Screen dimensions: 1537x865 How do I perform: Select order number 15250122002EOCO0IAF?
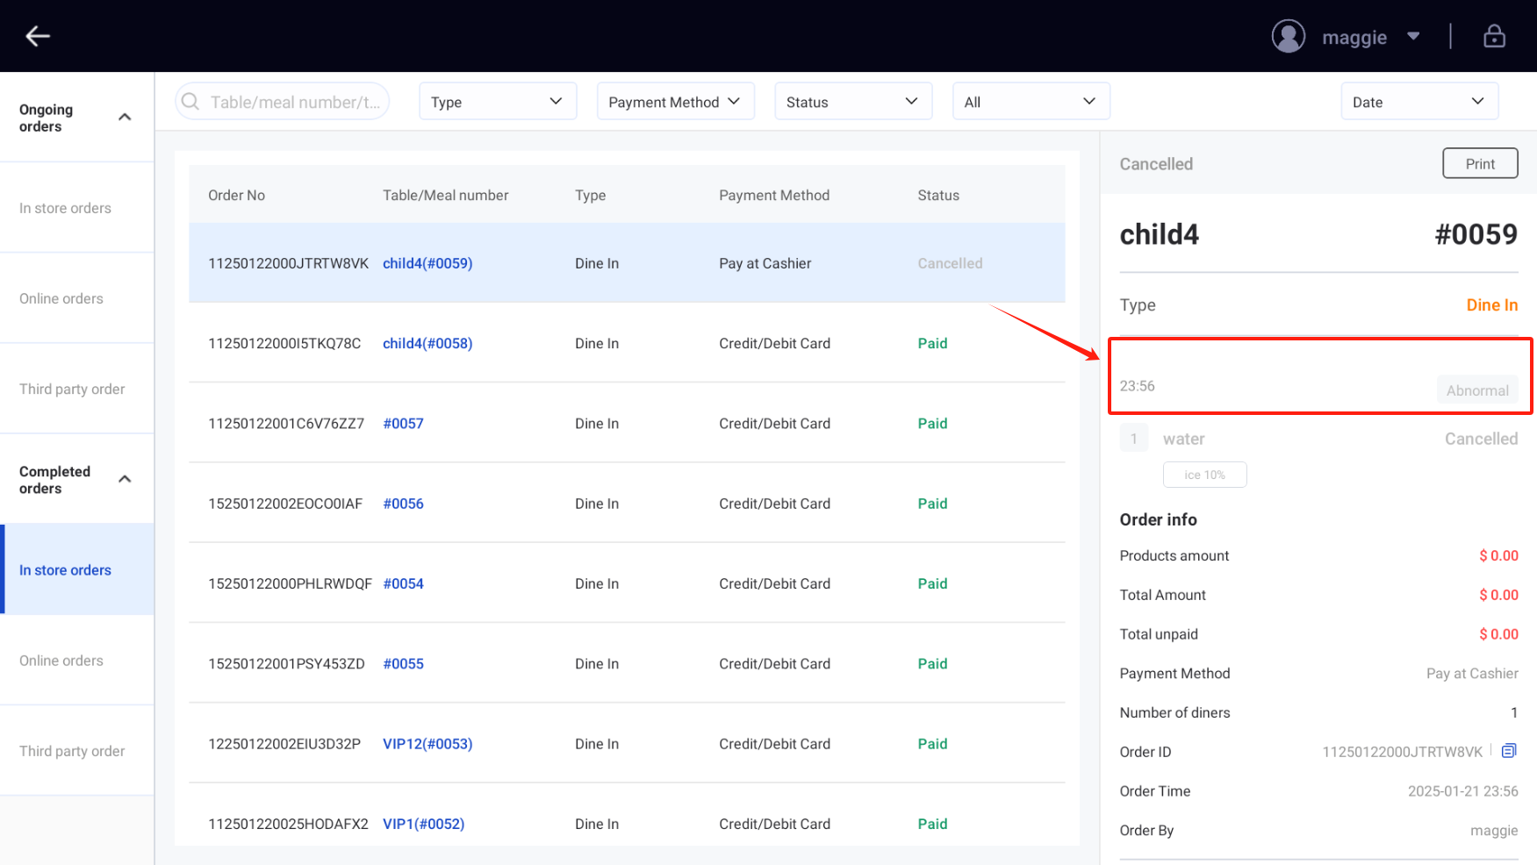point(285,504)
